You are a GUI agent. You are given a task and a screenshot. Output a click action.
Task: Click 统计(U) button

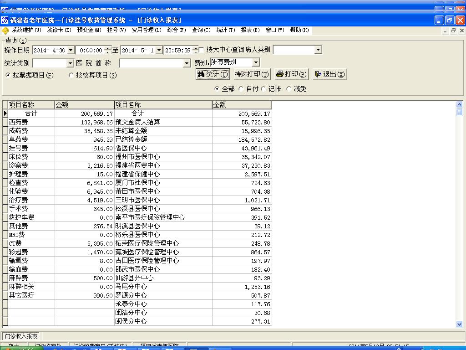point(213,74)
